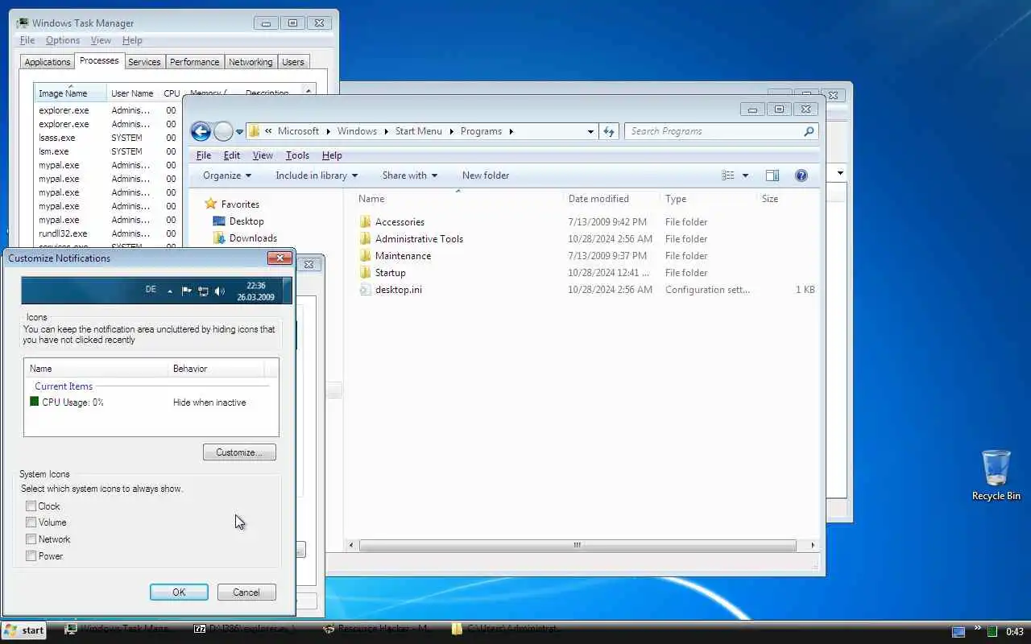The image size is (1031, 644).
Task: Refresh the Programs folder address bar
Action: click(609, 131)
